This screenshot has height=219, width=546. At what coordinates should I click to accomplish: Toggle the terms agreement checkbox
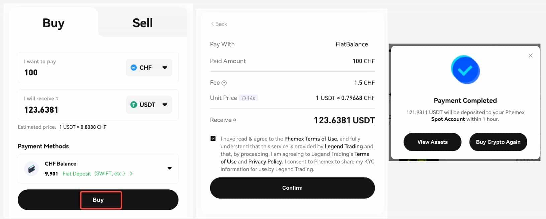click(x=213, y=139)
